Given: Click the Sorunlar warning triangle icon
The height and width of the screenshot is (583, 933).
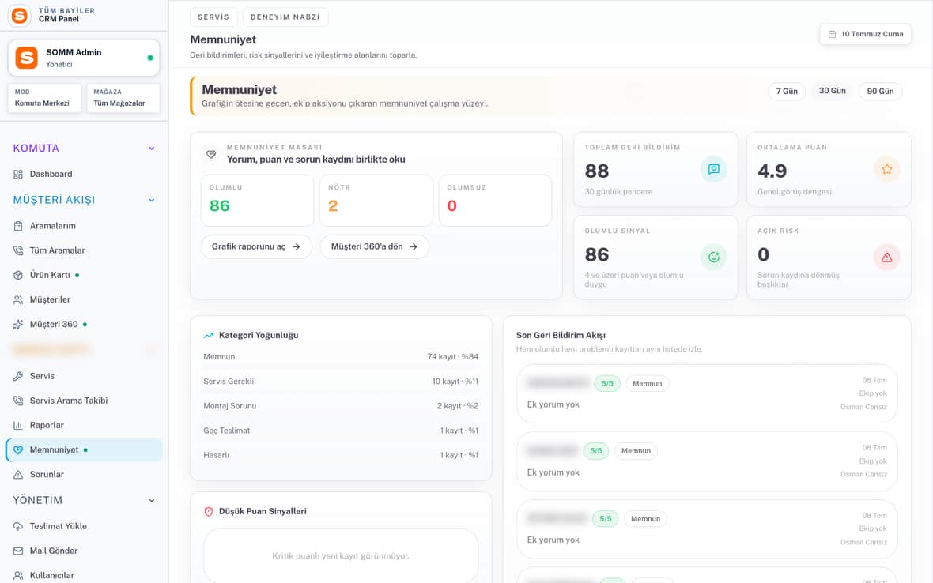Looking at the screenshot, I should 18,475.
